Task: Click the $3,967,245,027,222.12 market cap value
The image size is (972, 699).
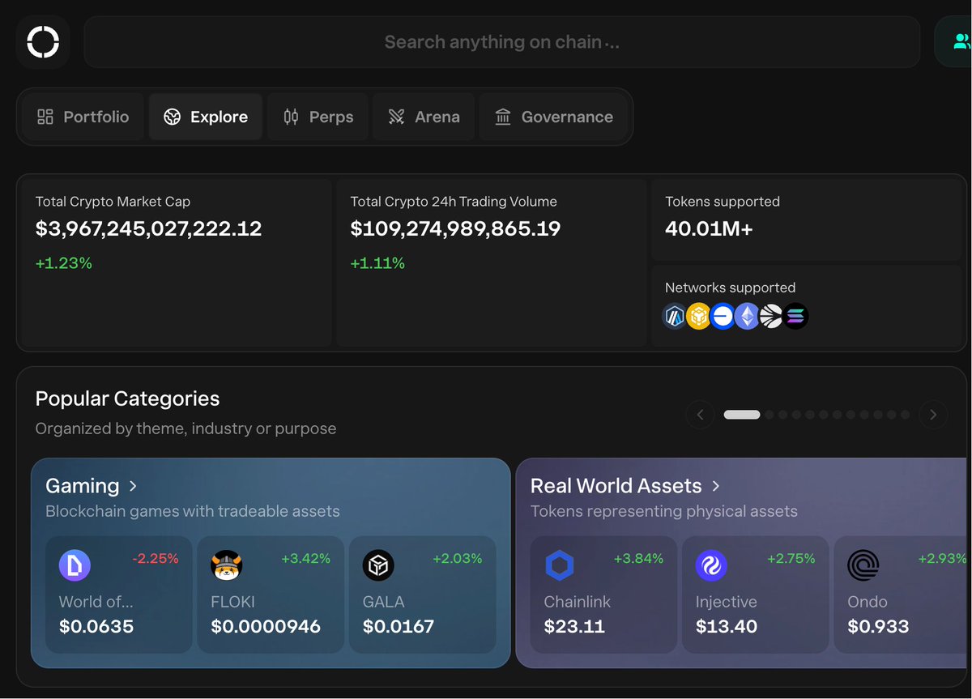Action: 149,229
